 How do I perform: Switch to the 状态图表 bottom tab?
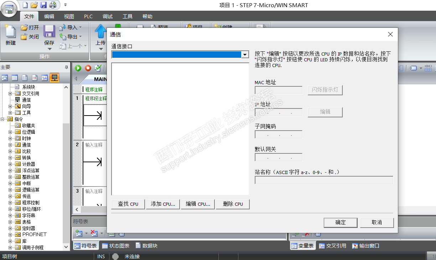(x=116, y=246)
